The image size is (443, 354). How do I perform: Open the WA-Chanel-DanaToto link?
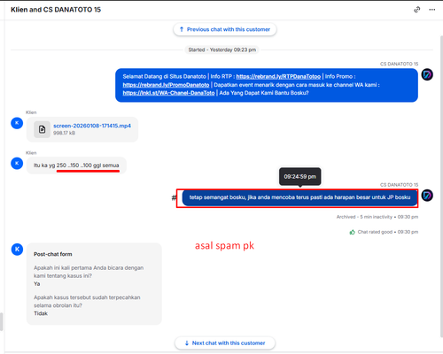pyautogui.click(x=168, y=93)
